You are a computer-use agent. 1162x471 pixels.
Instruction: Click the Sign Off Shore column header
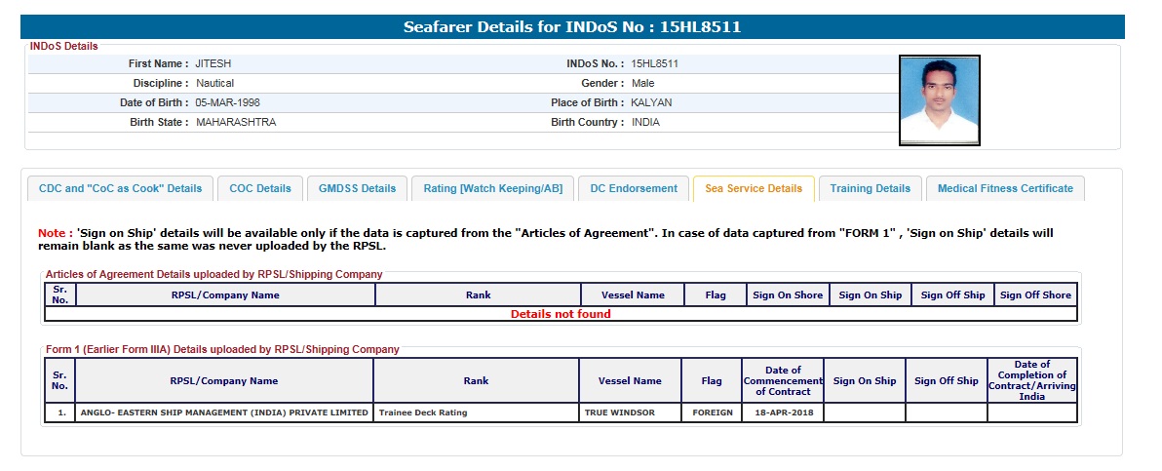[1035, 295]
